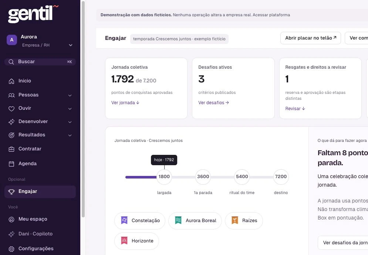Expand the Ouvir submenu chevron

coord(70,109)
